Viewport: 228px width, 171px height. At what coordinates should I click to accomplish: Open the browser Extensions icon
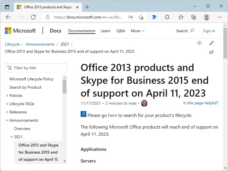coord(167,17)
